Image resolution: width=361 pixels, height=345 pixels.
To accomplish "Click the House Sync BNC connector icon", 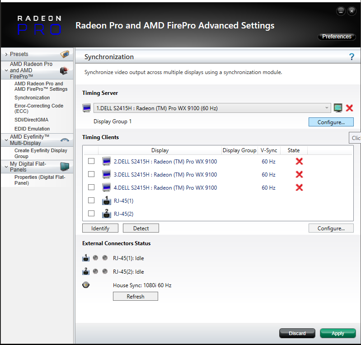I will (x=86, y=285).
